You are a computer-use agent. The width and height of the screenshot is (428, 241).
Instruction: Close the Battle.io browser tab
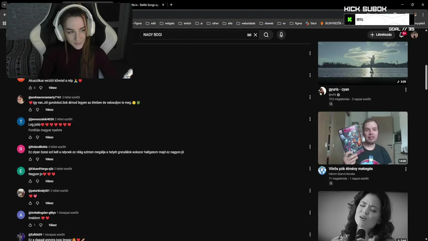163,5
